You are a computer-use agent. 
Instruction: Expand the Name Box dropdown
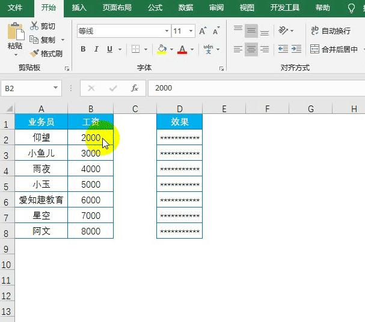click(55, 88)
